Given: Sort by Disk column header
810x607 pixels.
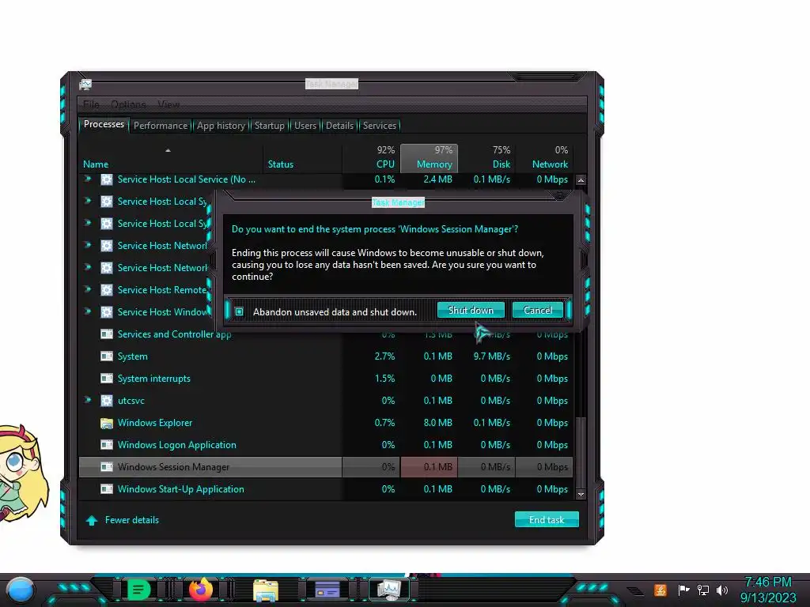Looking at the screenshot, I should click(x=487, y=157).
